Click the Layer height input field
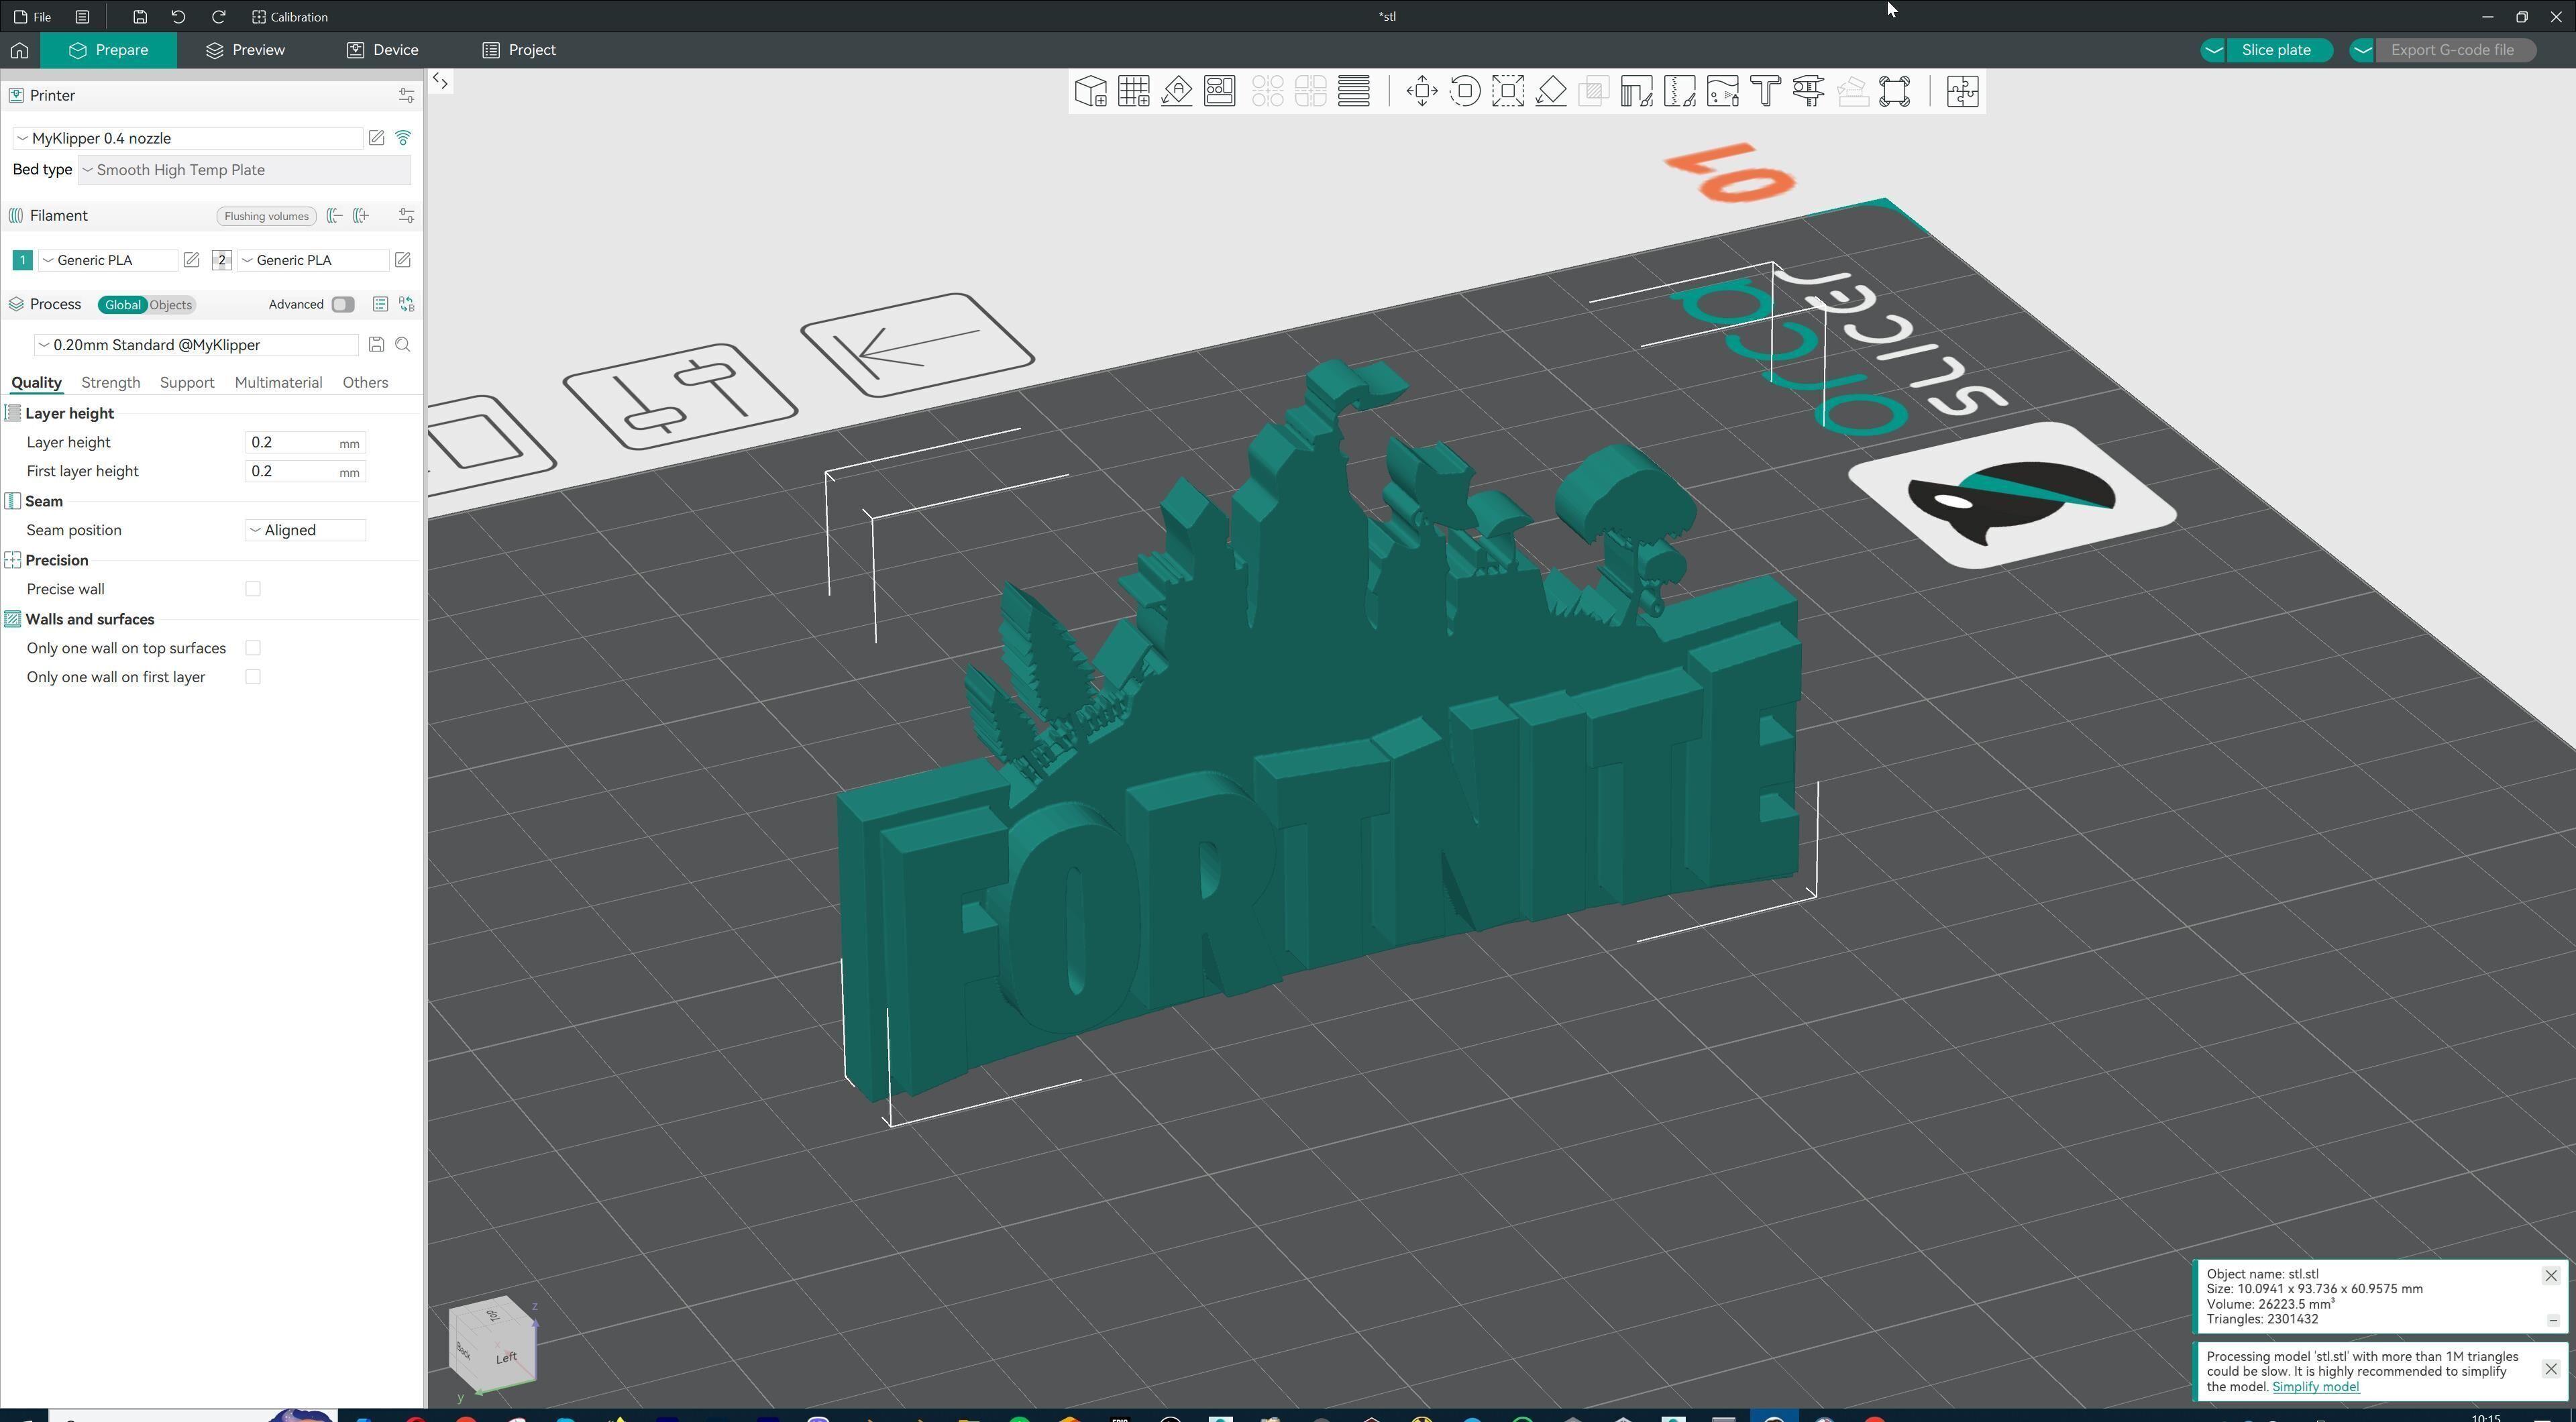Image resolution: width=2576 pixels, height=1422 pixels. click(x=305, y=442)
